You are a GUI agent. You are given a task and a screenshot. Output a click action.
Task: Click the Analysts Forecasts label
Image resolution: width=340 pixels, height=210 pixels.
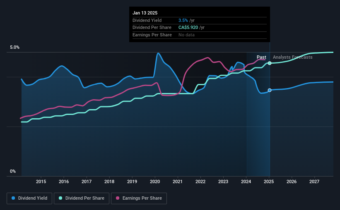pos(292,57)
